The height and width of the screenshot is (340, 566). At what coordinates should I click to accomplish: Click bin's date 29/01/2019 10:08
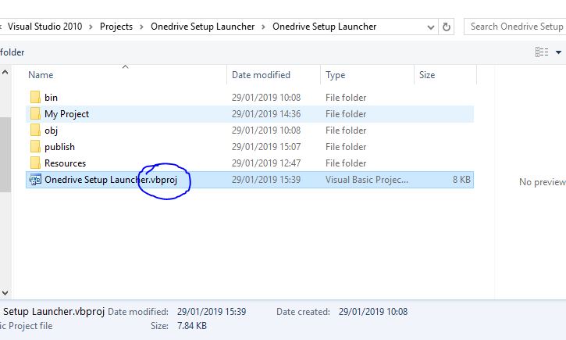(x=266, y=98)
